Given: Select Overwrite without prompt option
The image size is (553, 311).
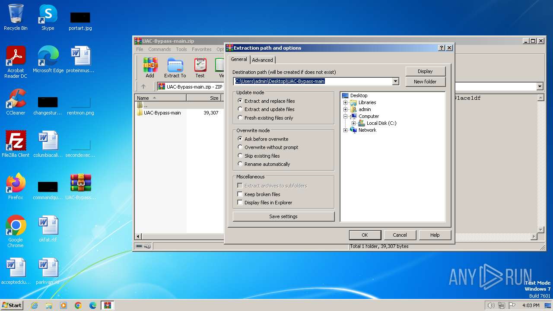Looking at the screenshot, I should pos(268,147).
